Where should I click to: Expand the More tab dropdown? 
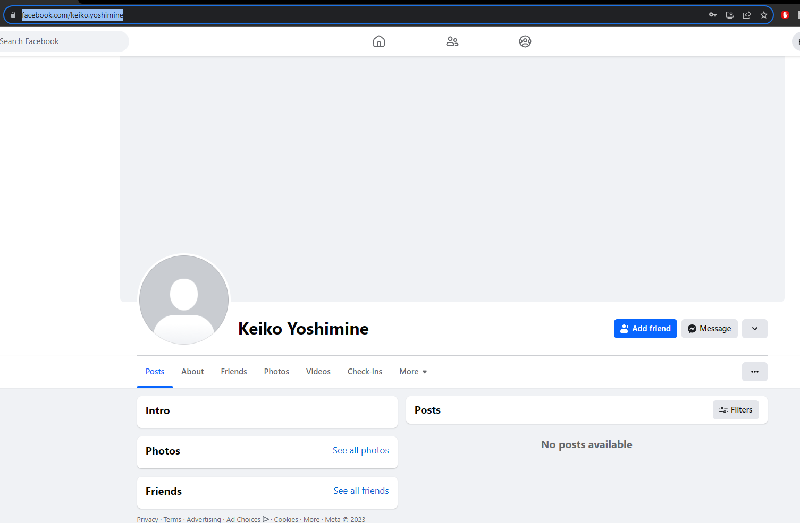(x=413, y=372)
